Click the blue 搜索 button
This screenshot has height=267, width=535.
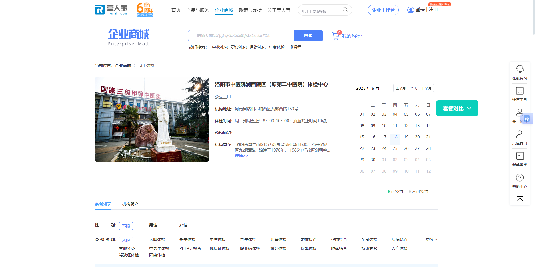pos(308,36)
